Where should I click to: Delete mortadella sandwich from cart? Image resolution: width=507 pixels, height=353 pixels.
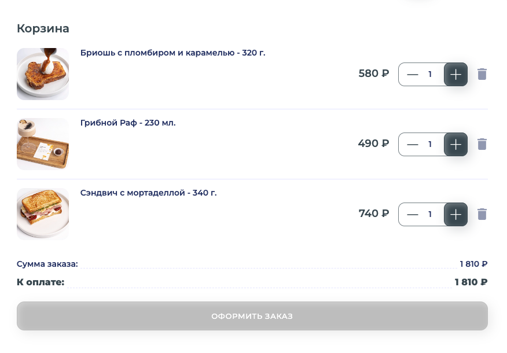click(x=482, y=214)
